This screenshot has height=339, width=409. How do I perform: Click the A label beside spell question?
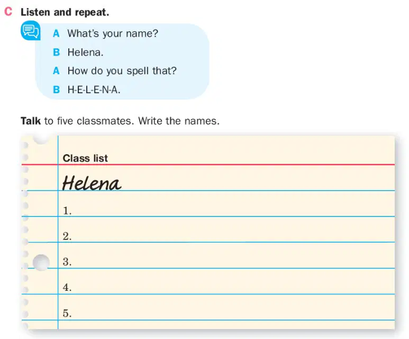tap(56, 71)
